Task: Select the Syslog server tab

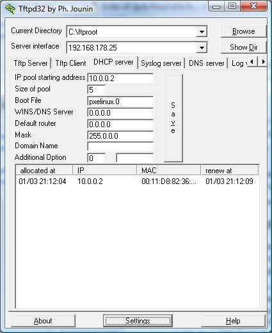Action: [161, 63]
